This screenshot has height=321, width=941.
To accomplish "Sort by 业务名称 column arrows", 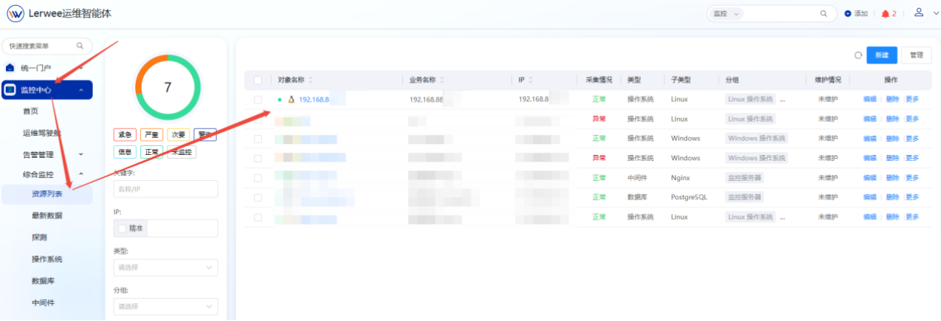I will (441, 80).
